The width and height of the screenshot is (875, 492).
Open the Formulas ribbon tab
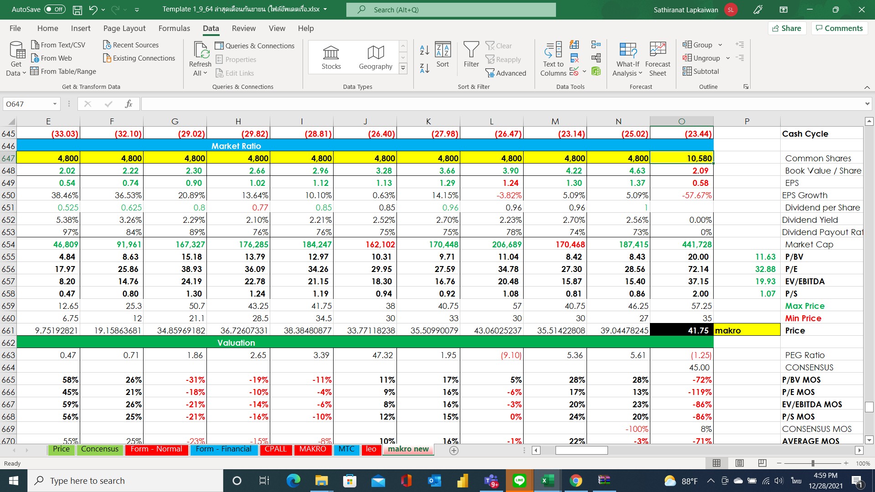point(174,28)
